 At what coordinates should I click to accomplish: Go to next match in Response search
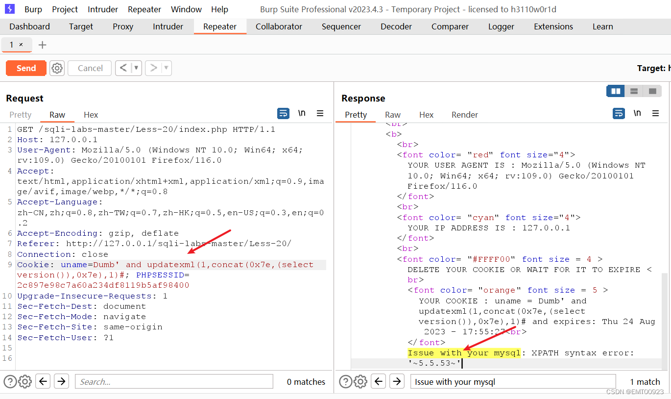point(397,381)
